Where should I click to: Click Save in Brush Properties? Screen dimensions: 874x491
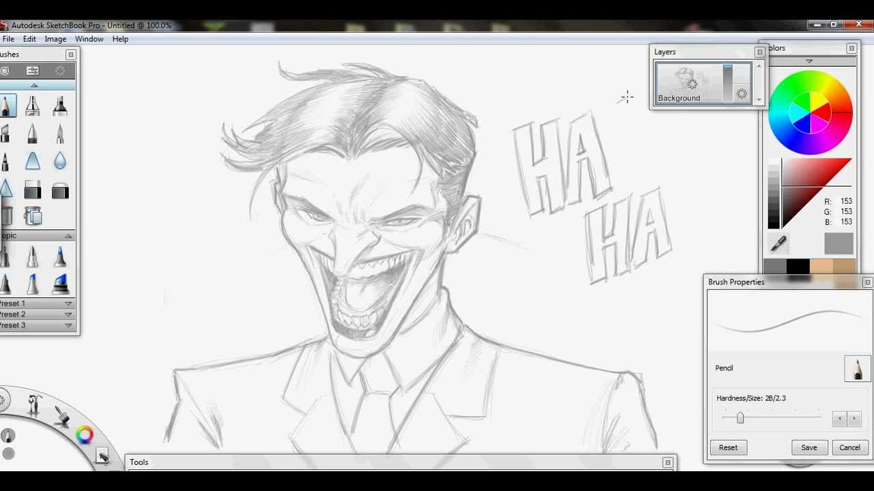coord(809,447)
